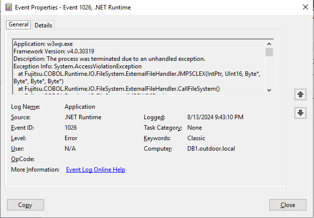Click the ExternalFileHandler.CallFileSystem() stack line
Screen dimensions: 314x218
click(x=119, y=89)
